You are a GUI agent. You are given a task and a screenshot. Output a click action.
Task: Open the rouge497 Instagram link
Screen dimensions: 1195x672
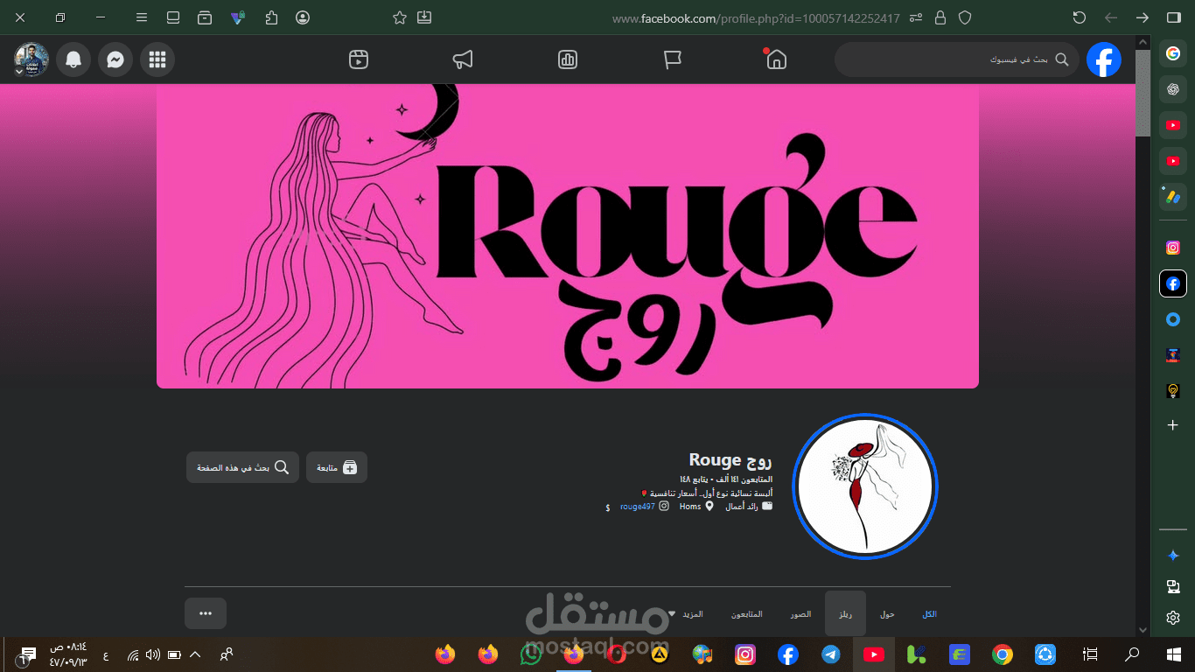tap(638, 507)
